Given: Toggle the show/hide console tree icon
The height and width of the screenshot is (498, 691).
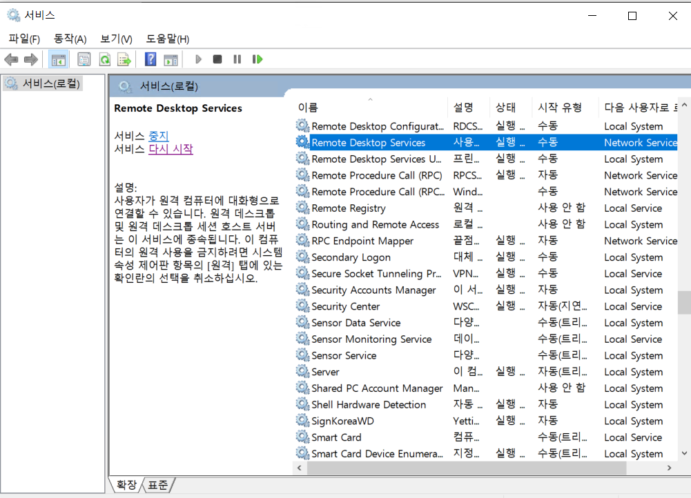Looking at the screenshot, I should point(58,59).
